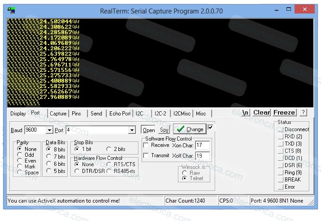Maximize the RealTerm window

tap(289, 9)
